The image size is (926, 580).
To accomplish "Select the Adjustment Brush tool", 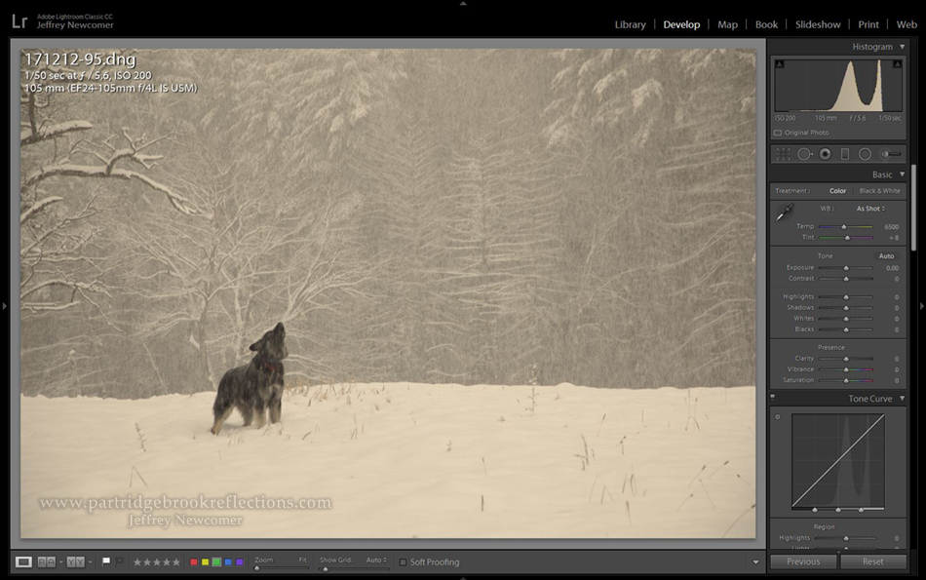I will (x=891, y=154).
